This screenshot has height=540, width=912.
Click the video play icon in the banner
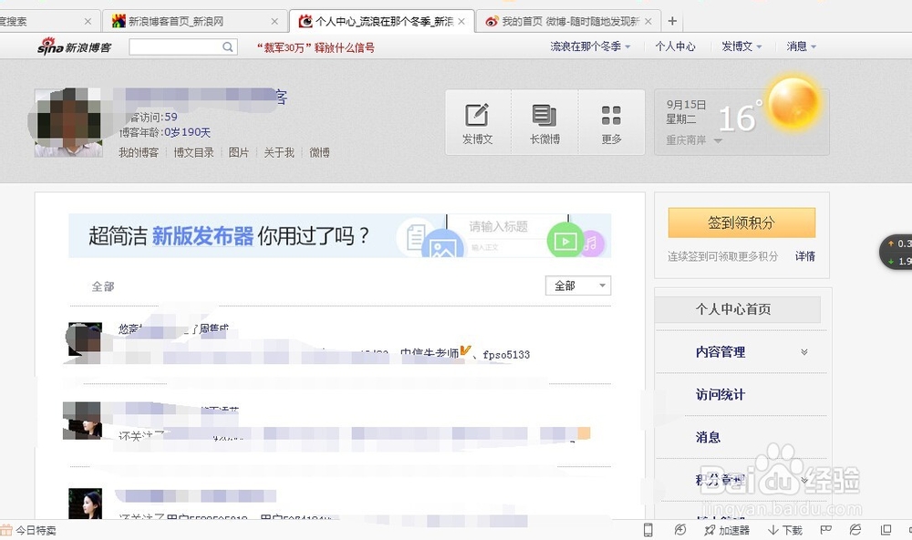click(x=565, y=240)
